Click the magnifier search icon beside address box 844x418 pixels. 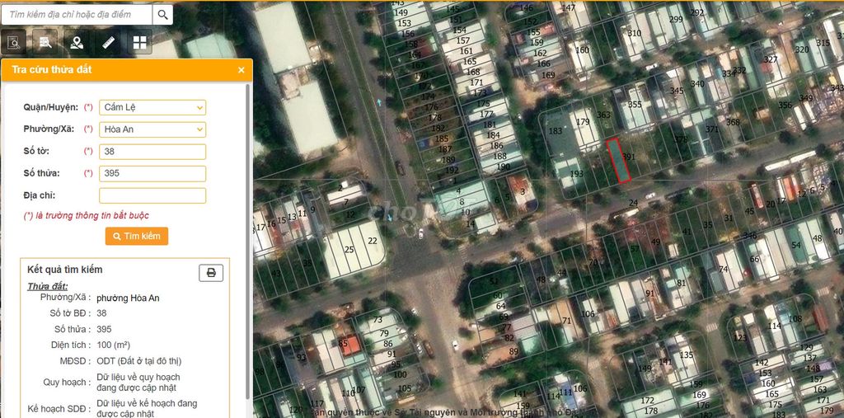163,15
